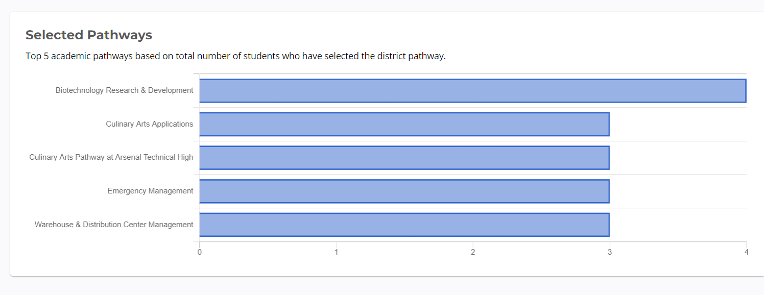Image resolution: width=764 pixels, height=295 pixels.
Task: Click the Biotechnology Research & Development axis label
Action: (x=124, y=90)
